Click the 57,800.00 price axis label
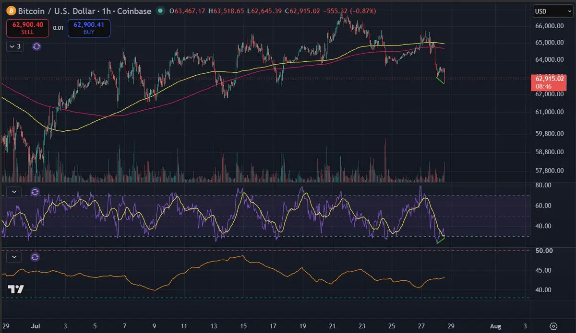Screen dimensions: 576x333 [x=549, y=170]
